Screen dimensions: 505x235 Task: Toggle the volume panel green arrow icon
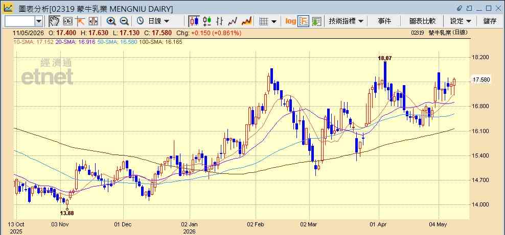[x=316, y=21]
